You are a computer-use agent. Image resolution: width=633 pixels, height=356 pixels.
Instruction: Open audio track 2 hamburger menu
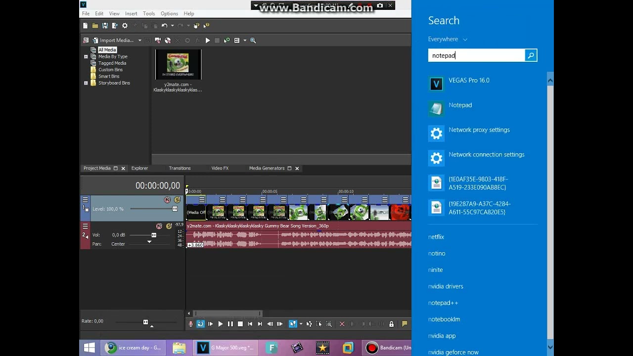point(85,226)
